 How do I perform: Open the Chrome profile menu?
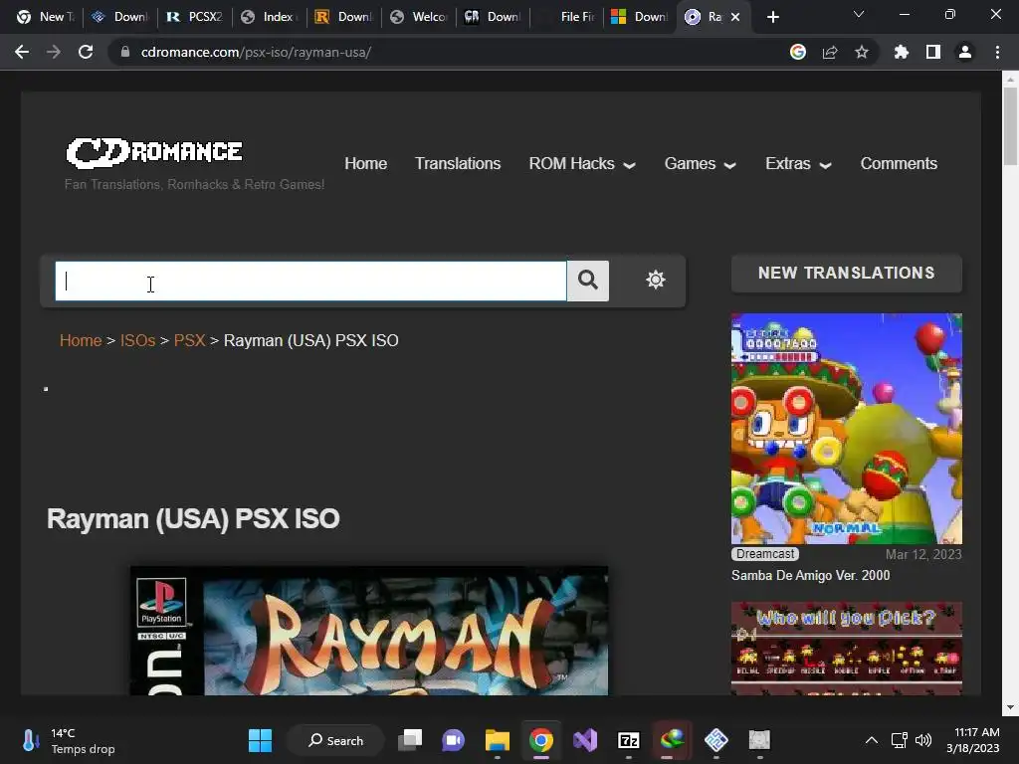click(x=965, y=52)
